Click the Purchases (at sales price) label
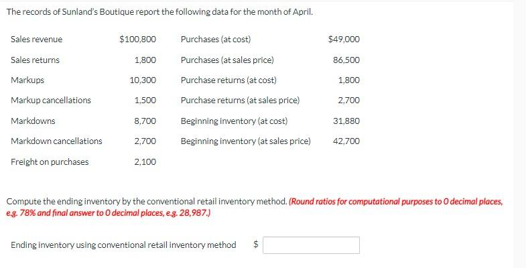Viewport: 526px width, 268px height. (227, 60)
